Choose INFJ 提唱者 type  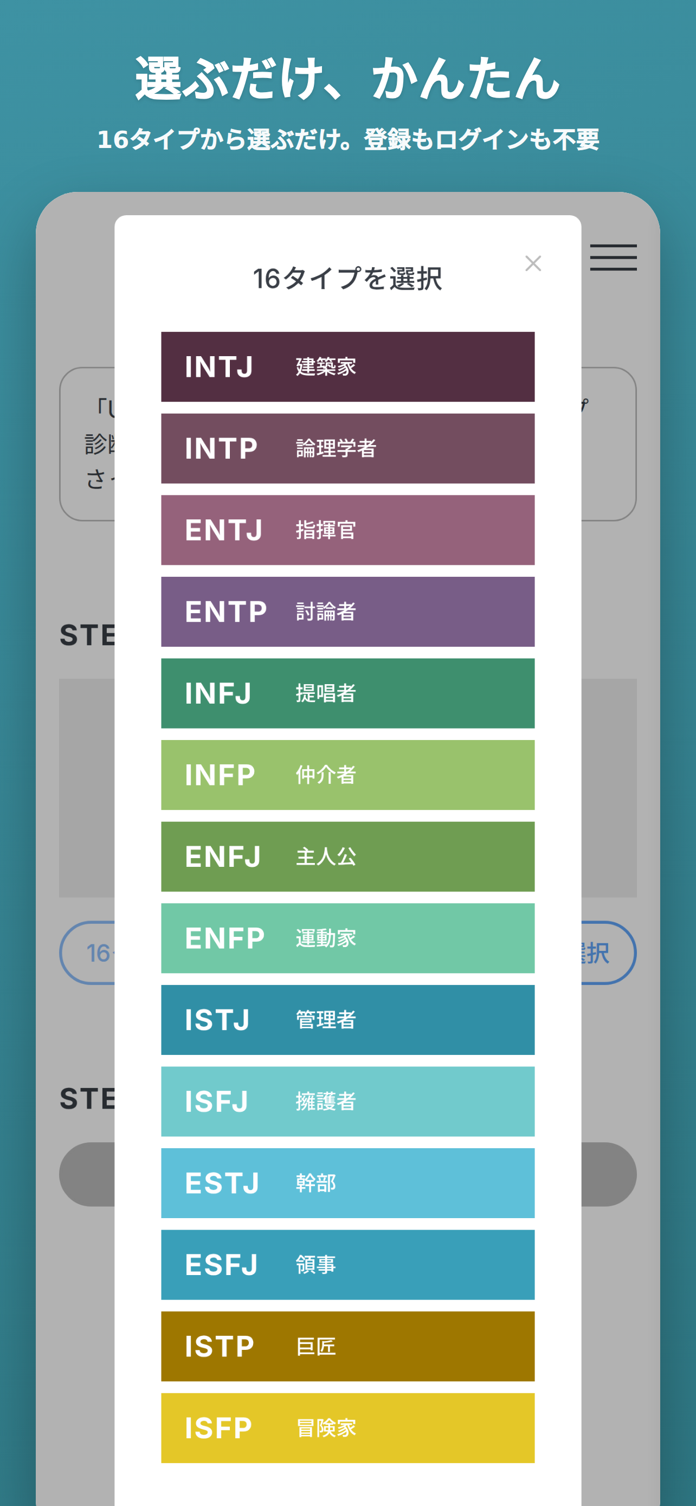pos(347,693)
